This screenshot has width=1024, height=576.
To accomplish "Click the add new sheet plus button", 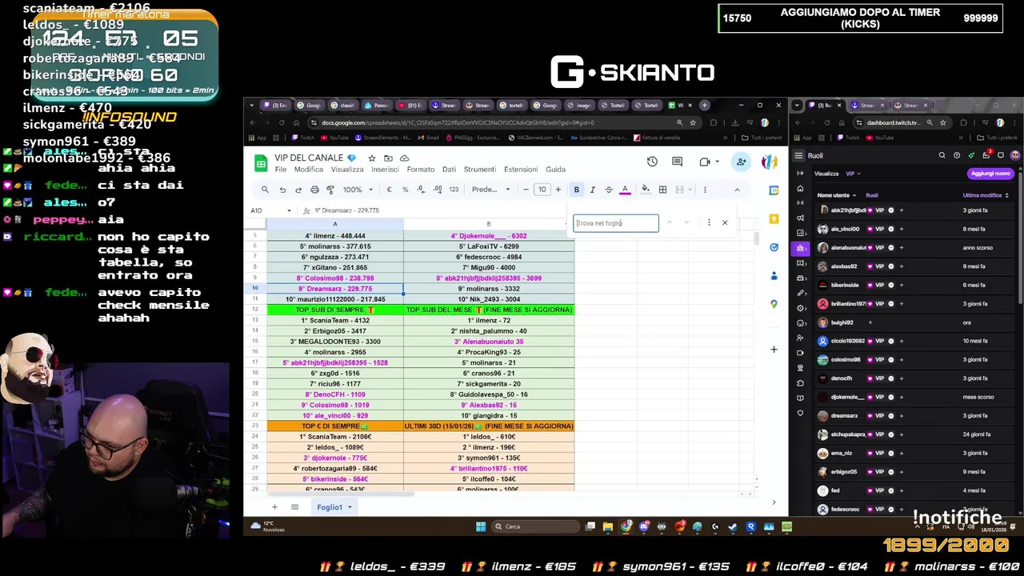I will tap(274, 507).
